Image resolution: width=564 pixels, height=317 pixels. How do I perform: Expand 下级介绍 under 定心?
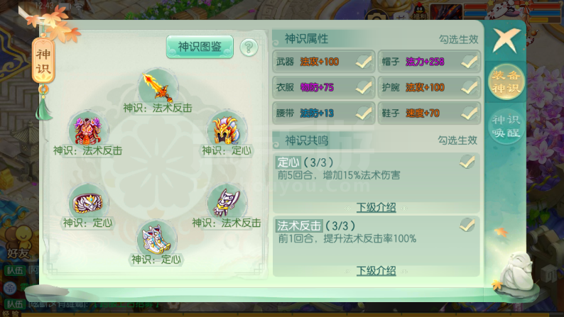[x=376, y=207]
